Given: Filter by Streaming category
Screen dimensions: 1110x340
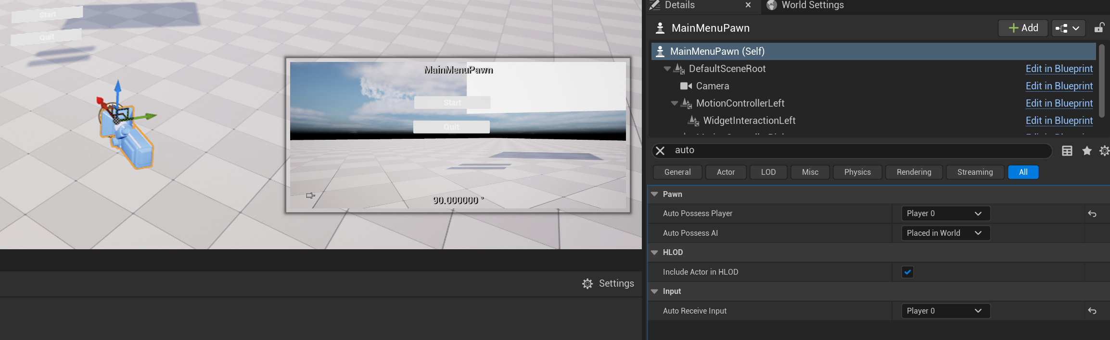Looking at the screenshot, I should click(x=975, y=172).
